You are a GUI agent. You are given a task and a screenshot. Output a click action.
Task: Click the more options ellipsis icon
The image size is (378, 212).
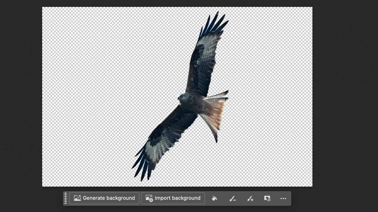tap(283, 198)
